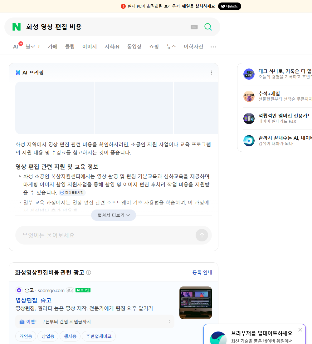Viewport: 312px width, 344px height.
Task: Click the Whale logo in update popup
Action: point(218,338)
